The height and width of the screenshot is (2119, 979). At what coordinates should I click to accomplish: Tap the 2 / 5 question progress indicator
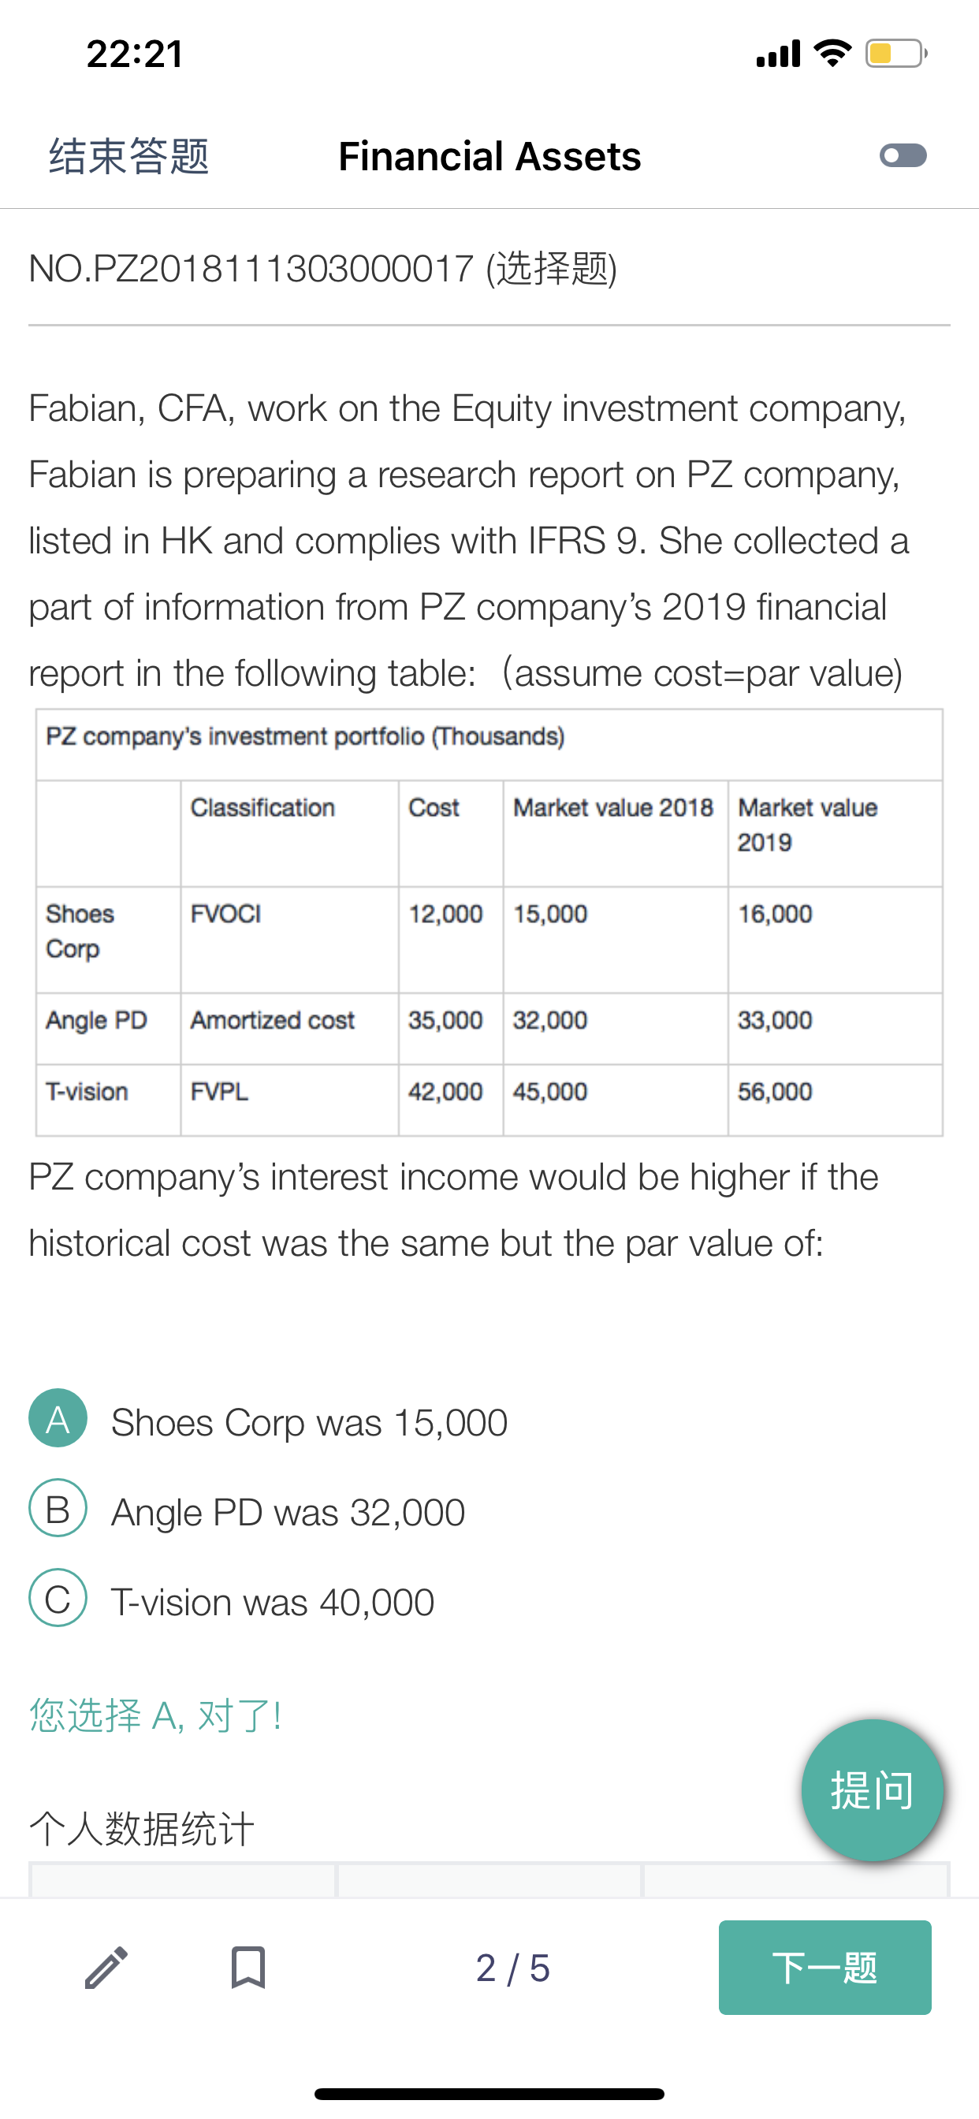[x=512, y=1968]
